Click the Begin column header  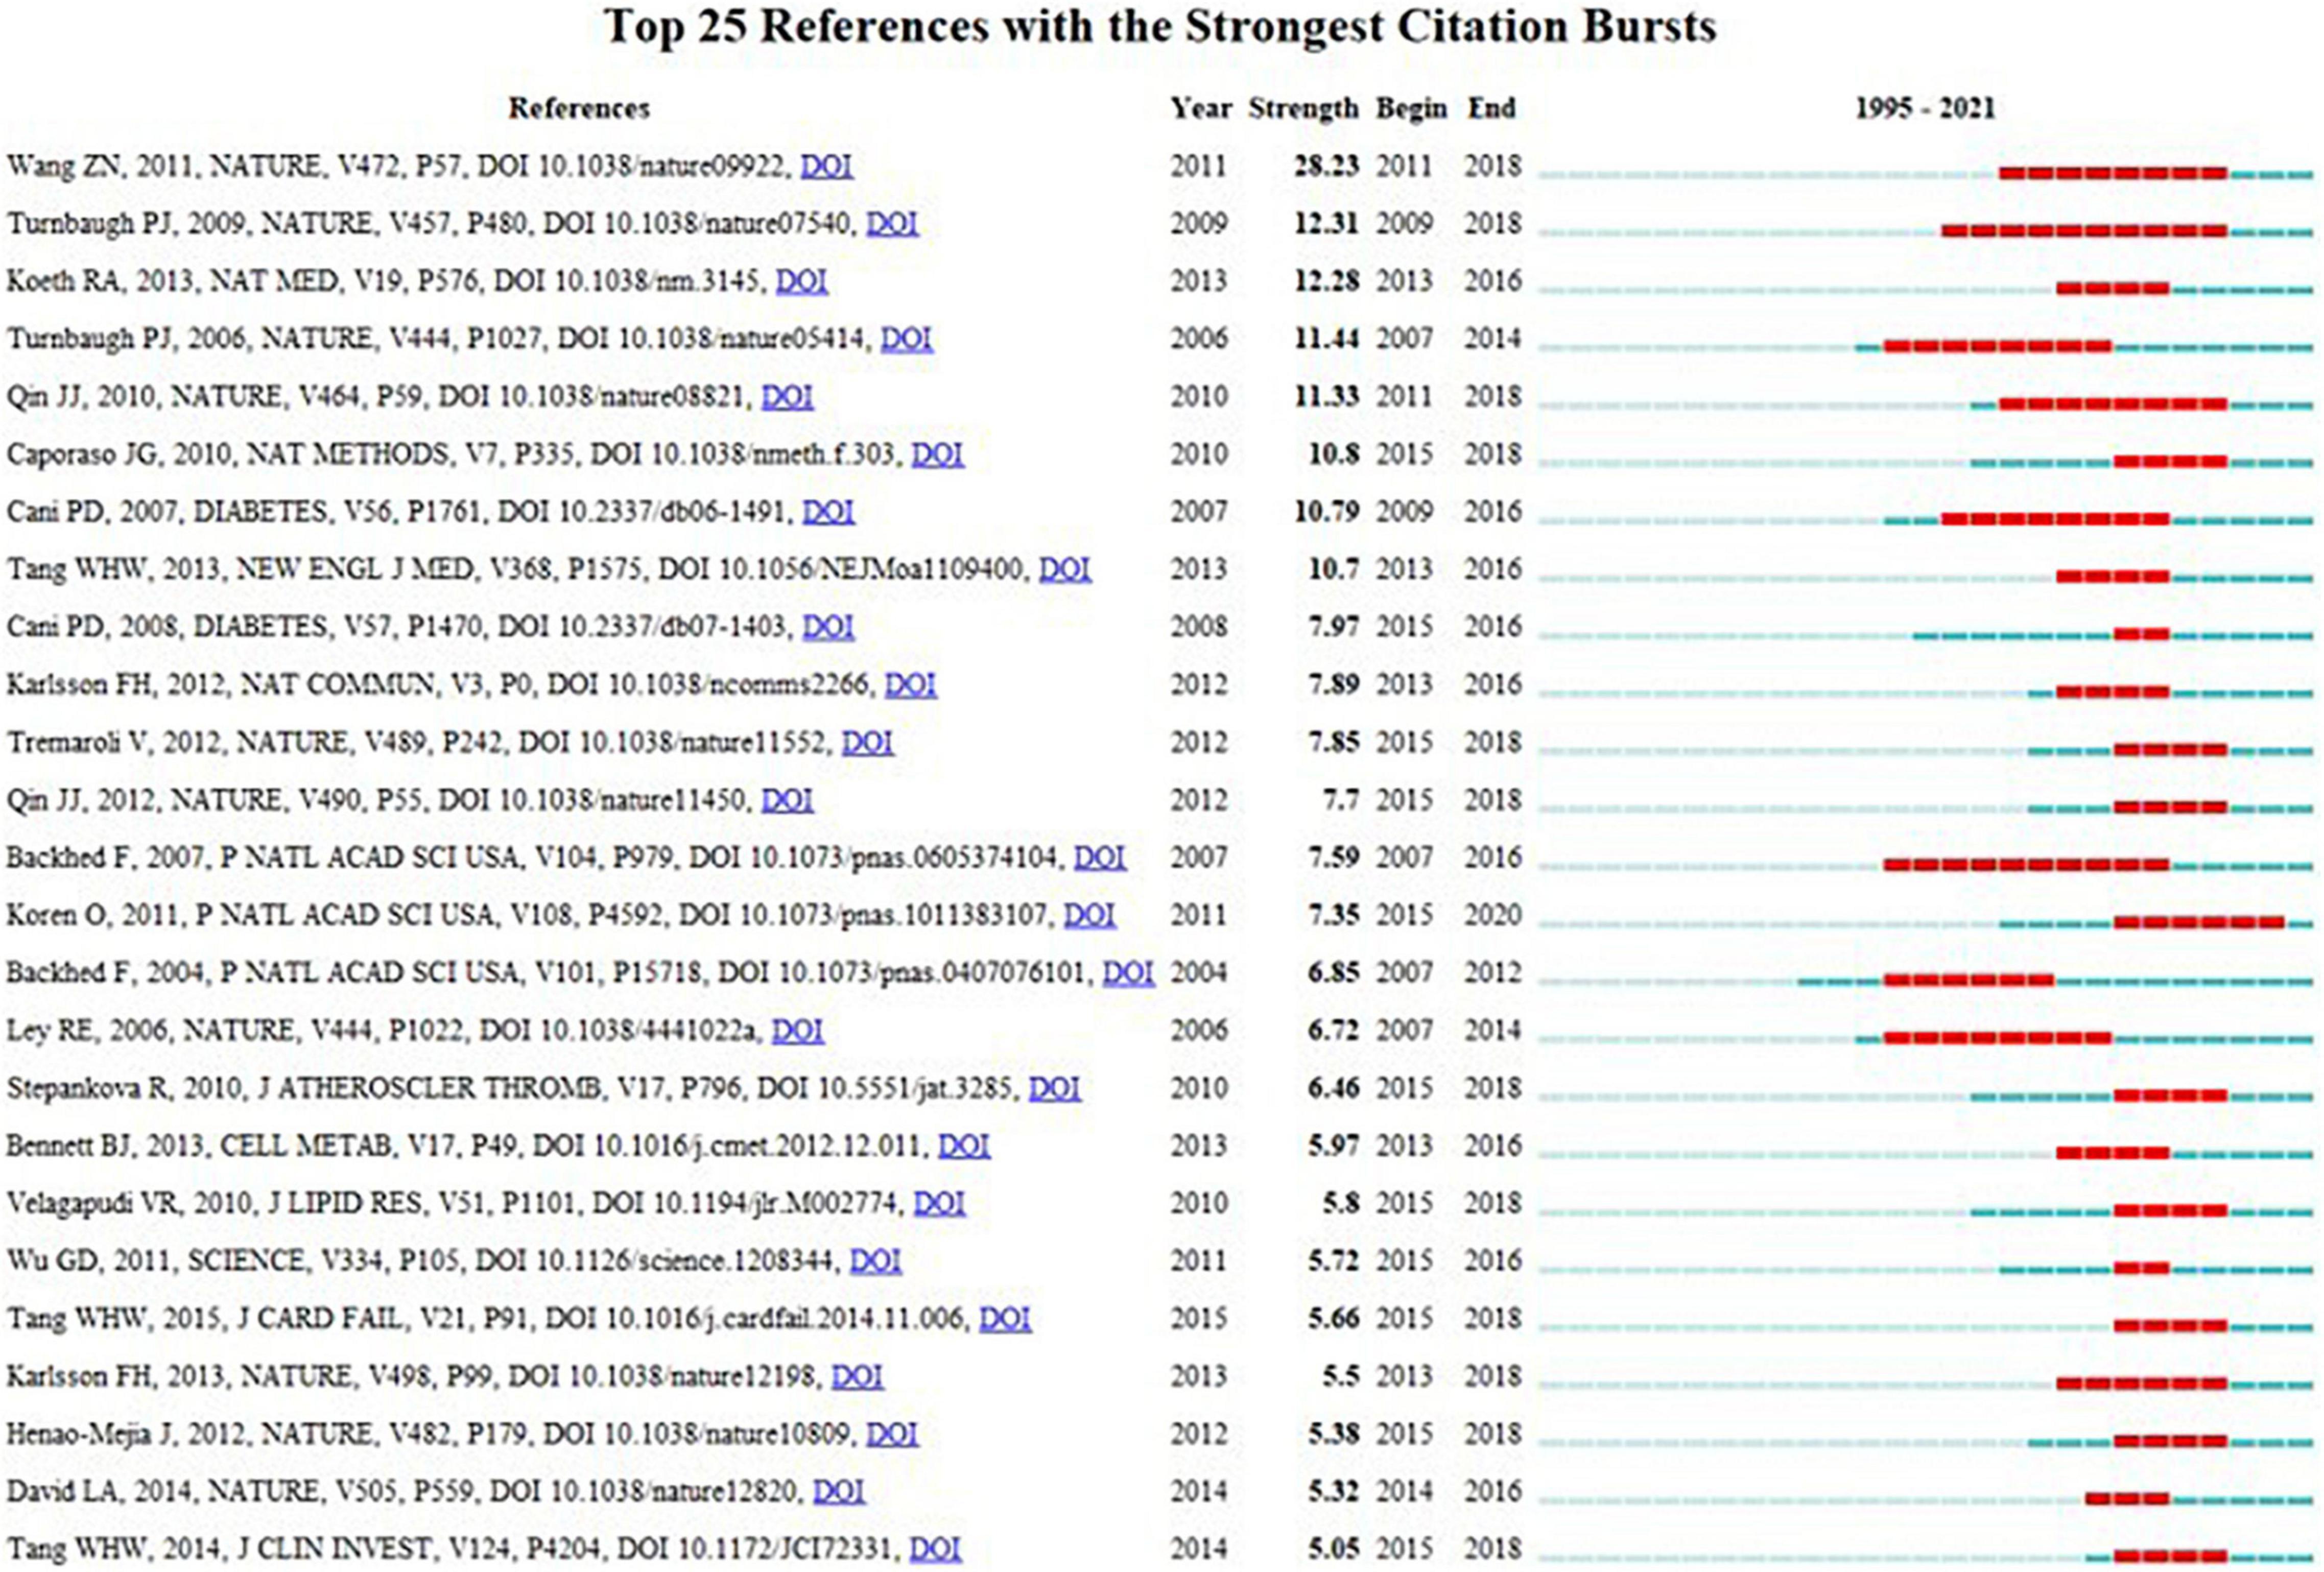click(1411, 108)
